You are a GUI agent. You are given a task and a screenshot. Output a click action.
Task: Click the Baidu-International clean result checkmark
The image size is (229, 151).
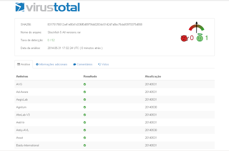click(85, 145)
